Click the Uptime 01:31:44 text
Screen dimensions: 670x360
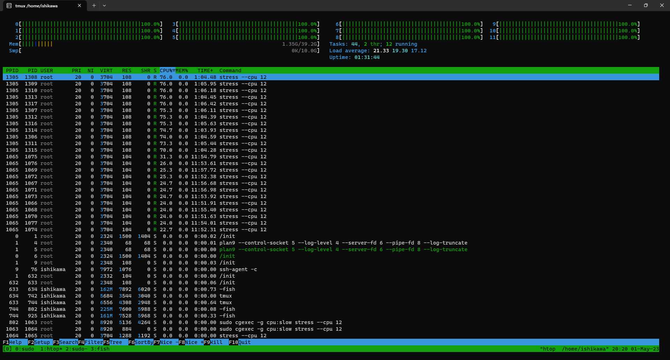355,57
